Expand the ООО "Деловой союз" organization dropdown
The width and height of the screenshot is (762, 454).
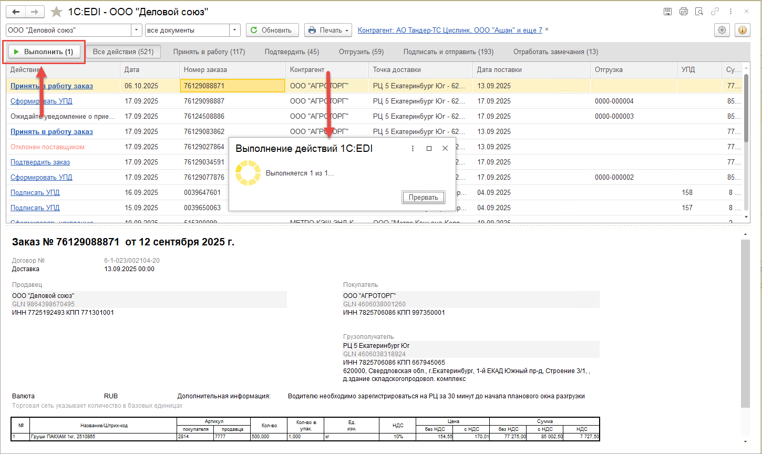[x=136, y=30]
